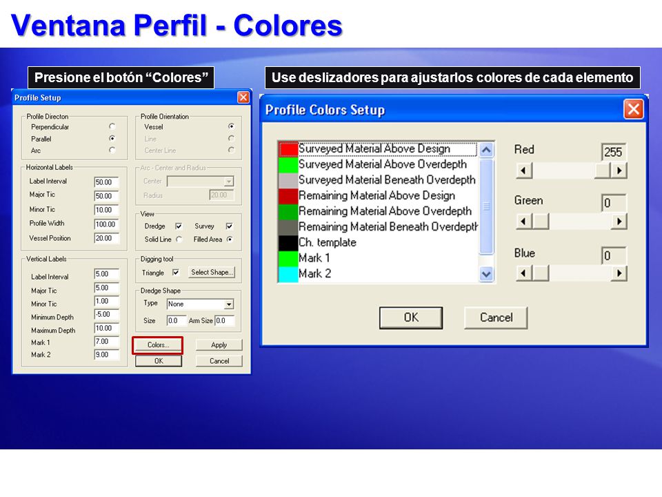Click Vertical Label Interval field
Viewport: 662px width, 497px height.
[106, 274]
